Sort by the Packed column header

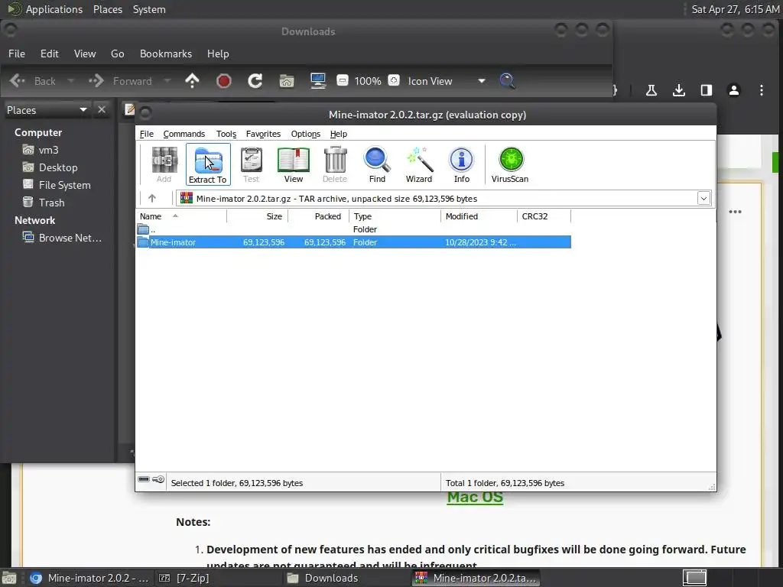(x=319, y=216)
